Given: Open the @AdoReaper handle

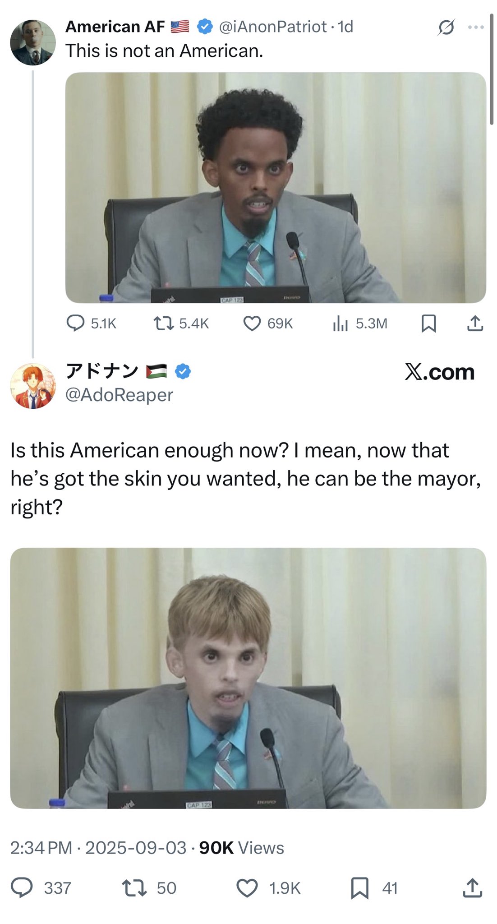Looking at the screenshot, I should pos(120,395).
